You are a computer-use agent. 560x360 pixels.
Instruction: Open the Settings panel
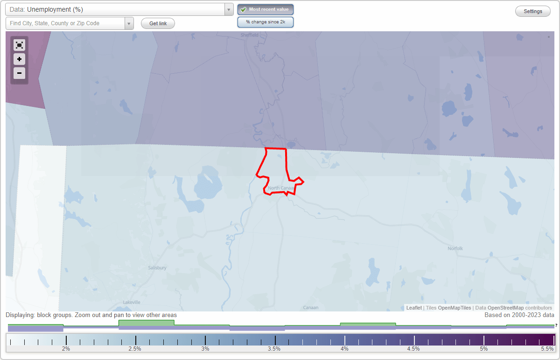point(532,11)
